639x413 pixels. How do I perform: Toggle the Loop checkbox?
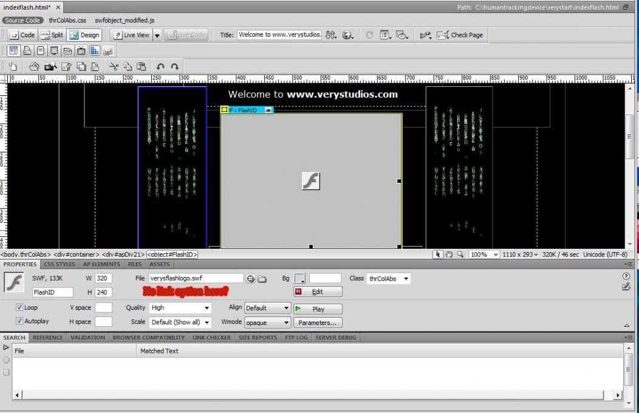click(19, 307)
